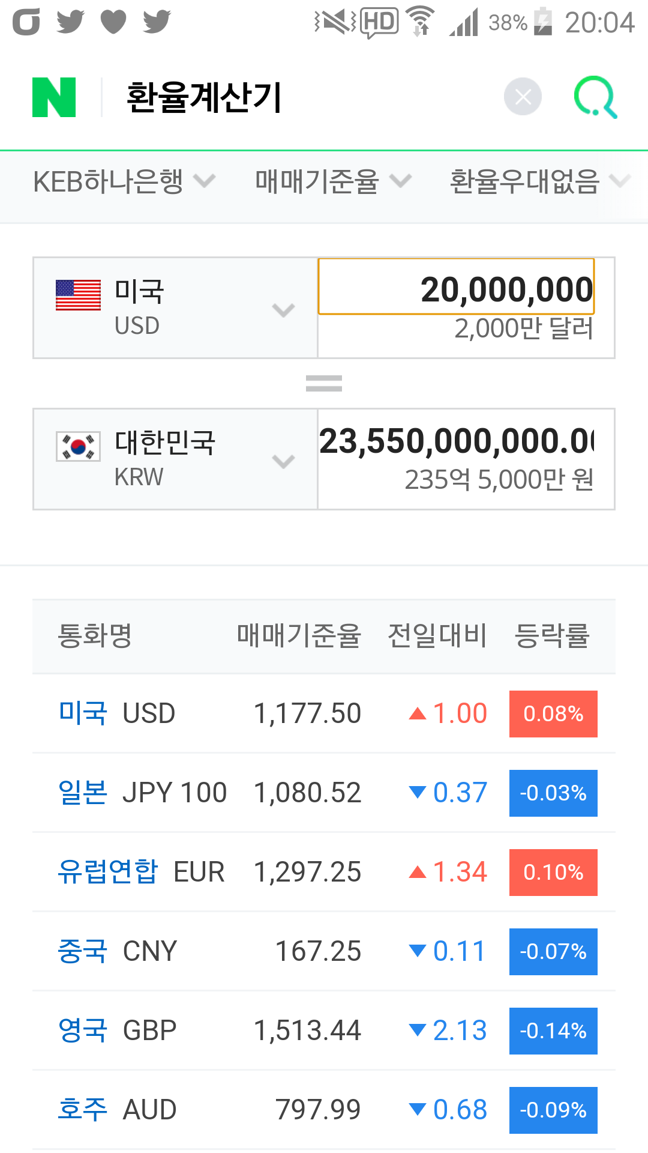Tap the green Naver N logo
The height and width of the screenshot is (1153, 648).
pyautogui.click(x=54, y=97)
